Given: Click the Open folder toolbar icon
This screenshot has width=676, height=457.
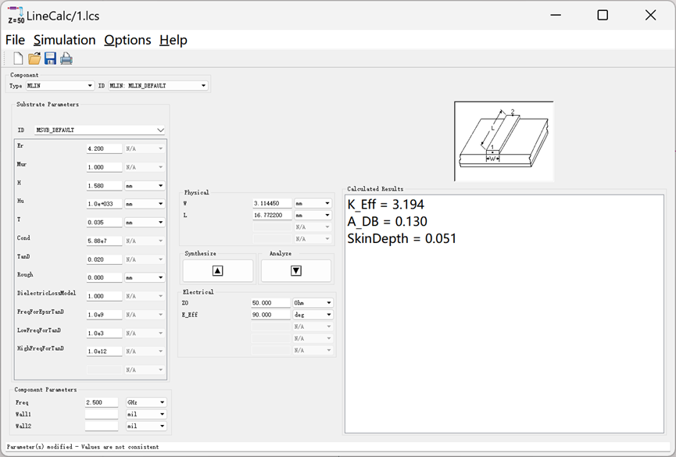Looking at the screenshot, I should [34, 59].
